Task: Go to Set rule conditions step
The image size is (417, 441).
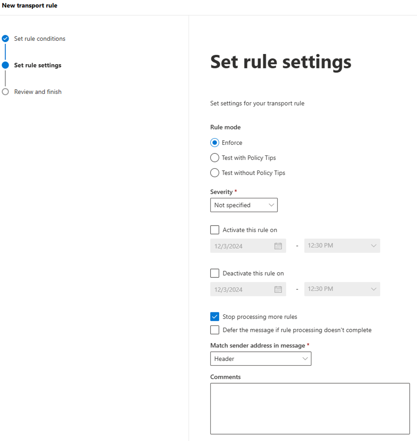Action: point(40,39)
